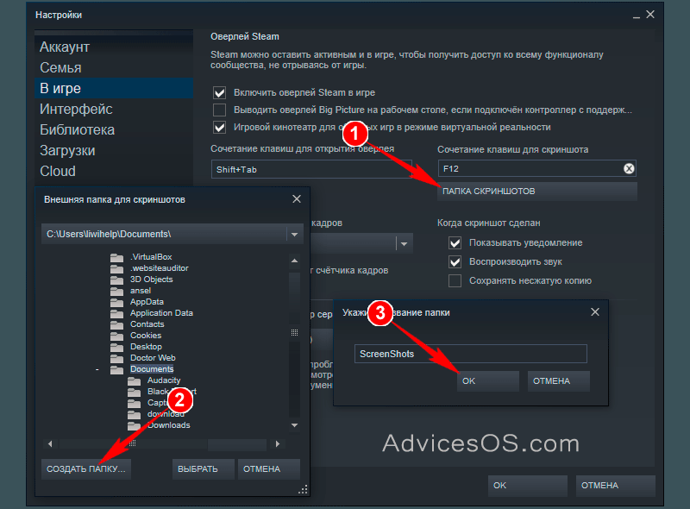This screenshot has width=690, height=509.
Task: Click the 3D Objects folder icon
Action: [116, 280]
